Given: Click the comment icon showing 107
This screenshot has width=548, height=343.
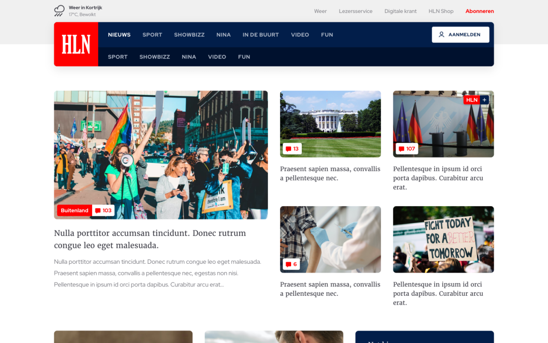Looking at the screenshot, I should pos(401,149).
